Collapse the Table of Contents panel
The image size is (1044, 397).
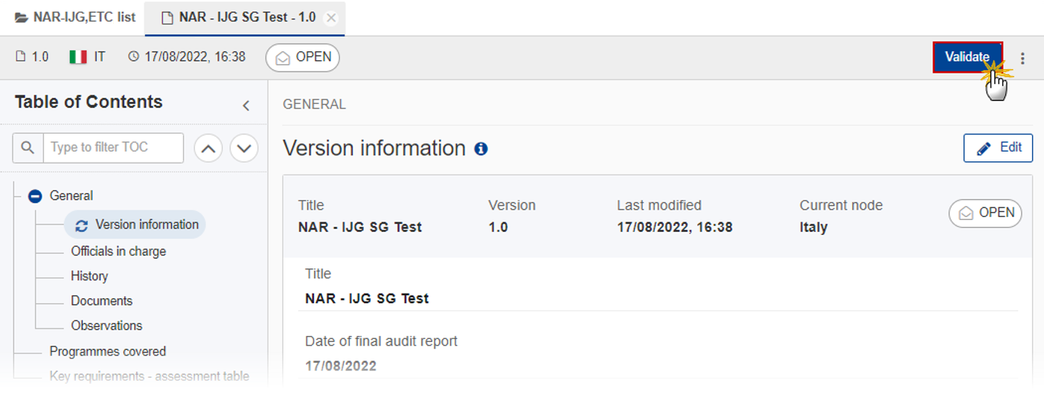tap(246, 106)
